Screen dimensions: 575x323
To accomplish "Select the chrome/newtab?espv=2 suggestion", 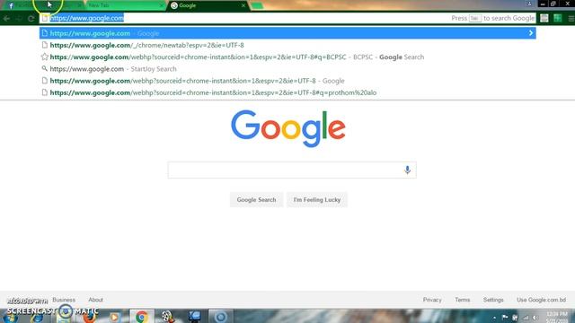I will [287, 45].
